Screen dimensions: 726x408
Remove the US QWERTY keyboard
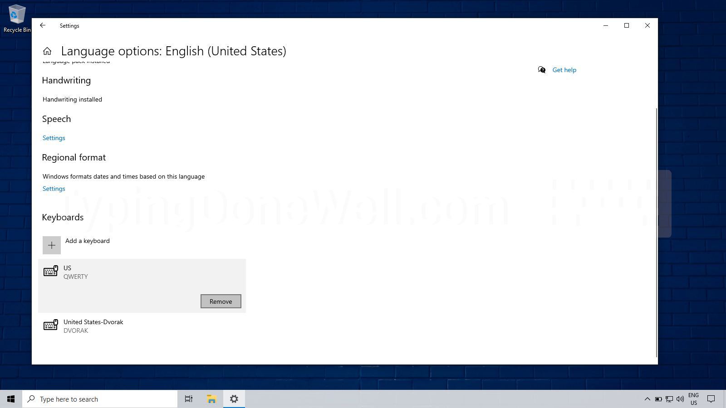pos(221,301)
